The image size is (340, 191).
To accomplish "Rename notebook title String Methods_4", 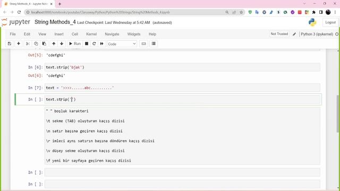I will coord(55,22).
